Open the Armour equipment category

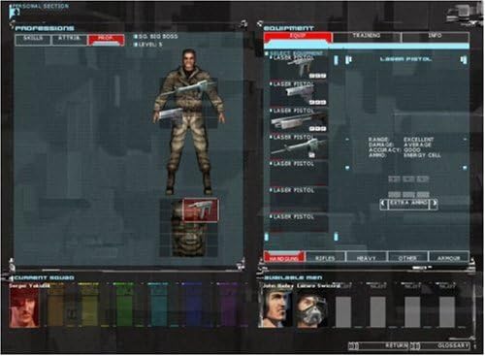[x=448, y=257]
